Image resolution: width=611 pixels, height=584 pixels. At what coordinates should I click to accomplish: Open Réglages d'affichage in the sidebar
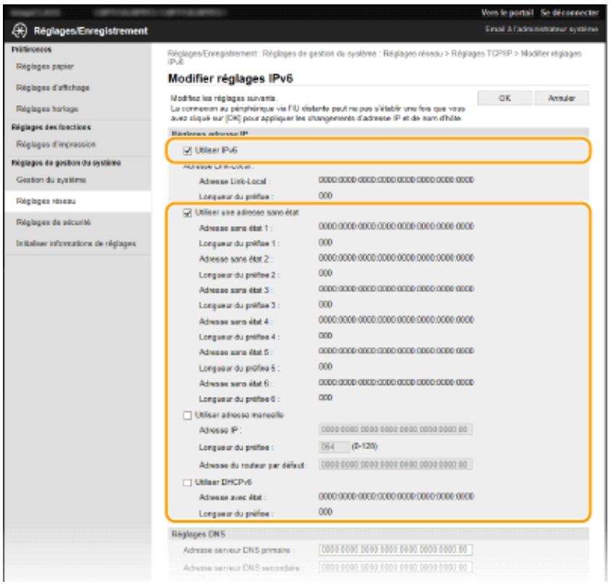tap(53, 88)
